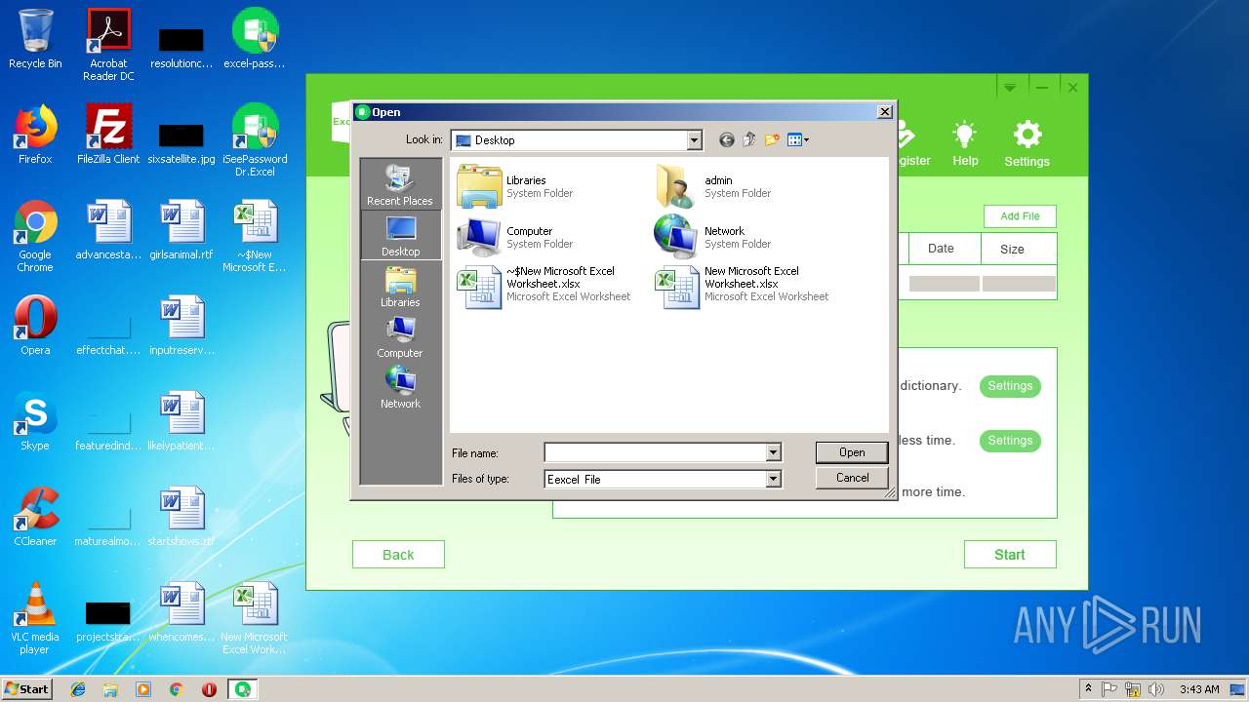Viewport: 1249px width, 702px height.
Task: Open Skype desktop shortcut
Action: (35, 421)
